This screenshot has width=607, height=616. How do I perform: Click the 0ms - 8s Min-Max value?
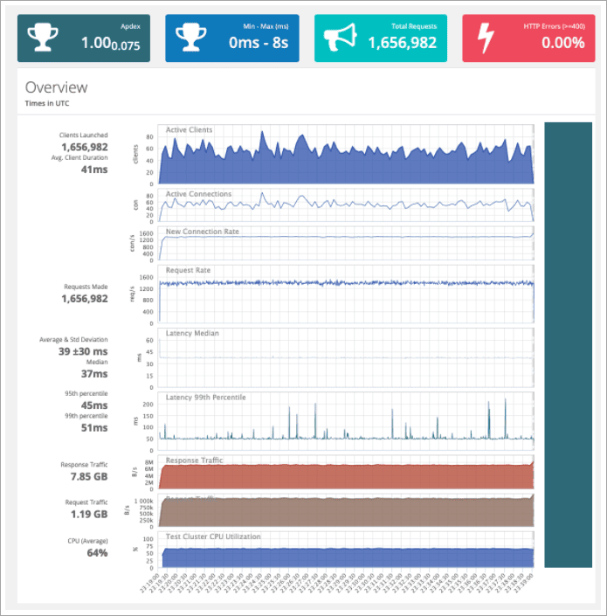(x=259, y=43)
